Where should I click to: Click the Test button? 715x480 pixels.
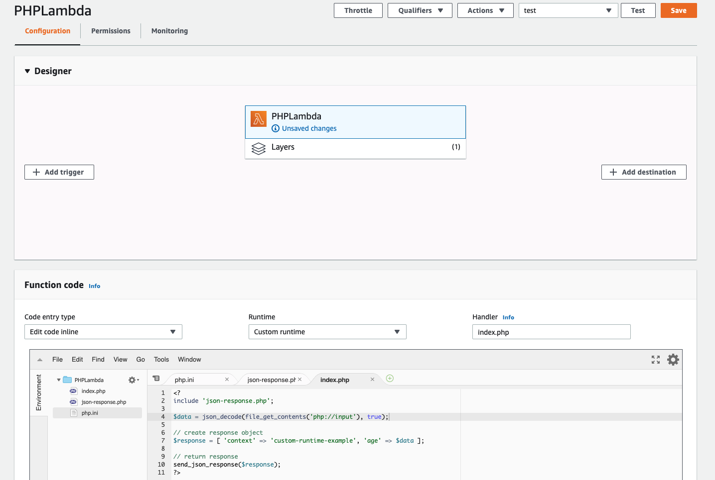pos(638,10)
